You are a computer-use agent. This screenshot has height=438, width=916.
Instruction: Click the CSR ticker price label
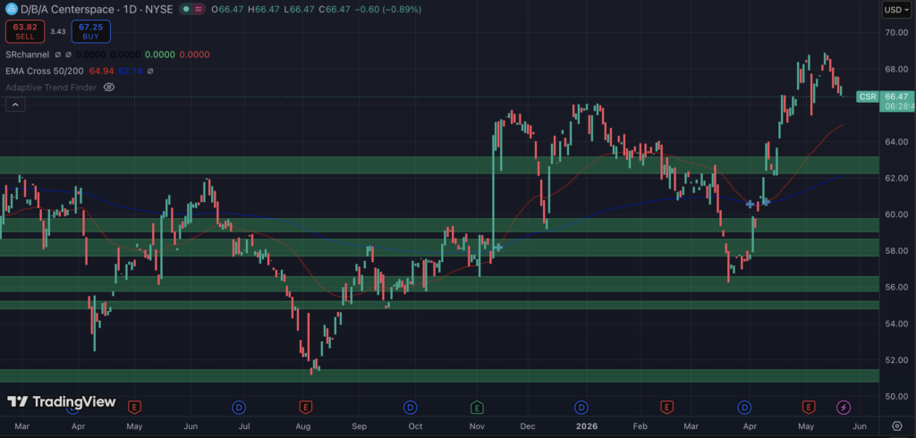tap(868, 97)
